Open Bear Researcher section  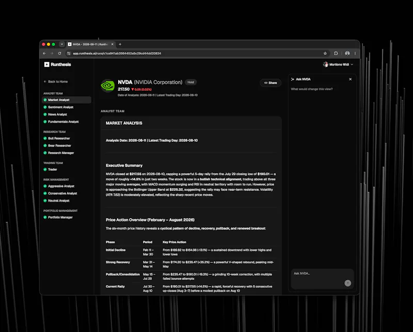pyautogui.click(x=57, y=146)
